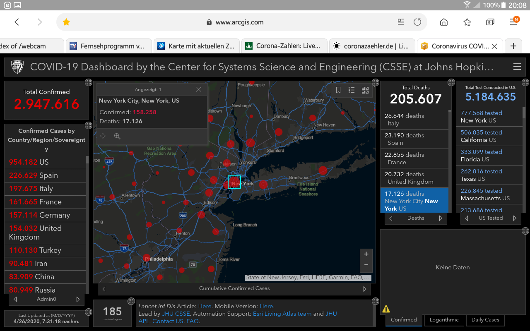This screenshot has height=331, width=530.
Task: Select 954.182 US in country list
Action: 45,162
